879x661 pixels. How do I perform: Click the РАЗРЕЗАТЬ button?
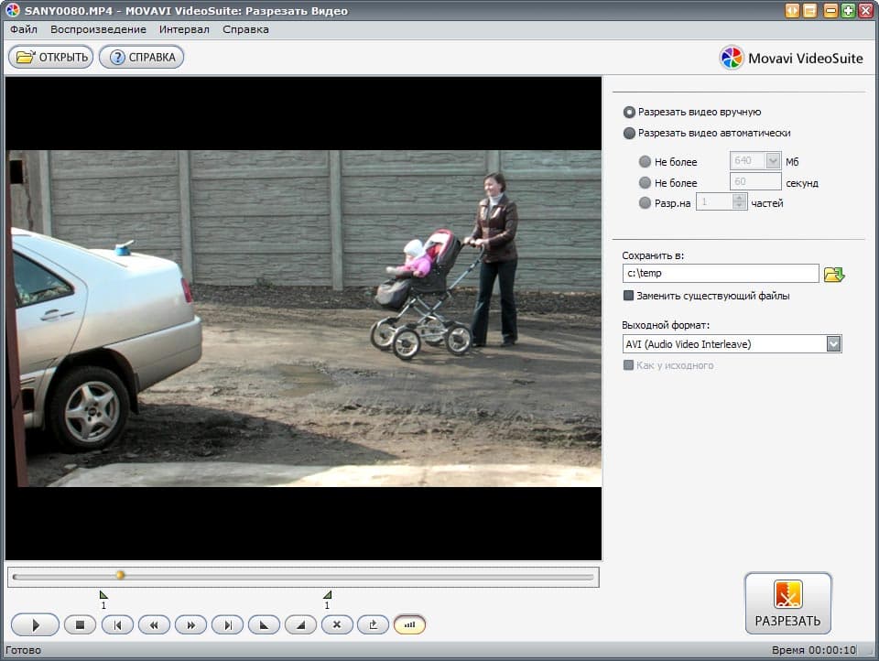(787, 604)
